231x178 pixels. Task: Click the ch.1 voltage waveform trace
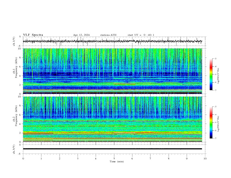coord(112,41)
